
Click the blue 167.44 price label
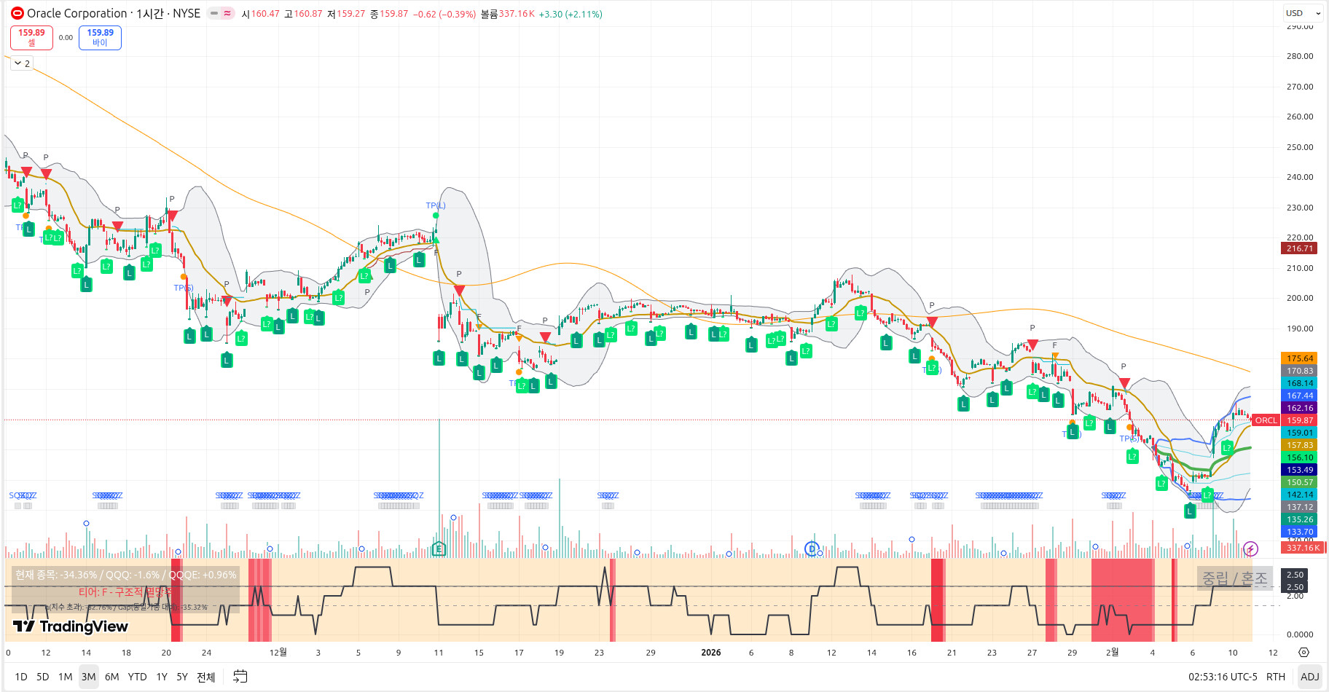coord(1299,396)
